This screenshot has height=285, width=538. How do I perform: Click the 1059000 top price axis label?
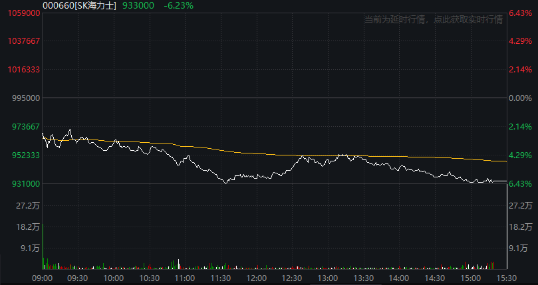click(x=20, y=13)
